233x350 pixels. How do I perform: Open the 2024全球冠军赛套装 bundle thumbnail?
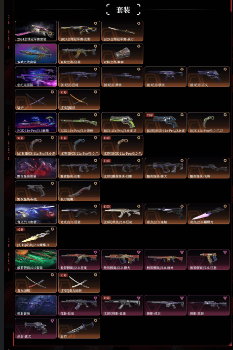tap(36, 31)
